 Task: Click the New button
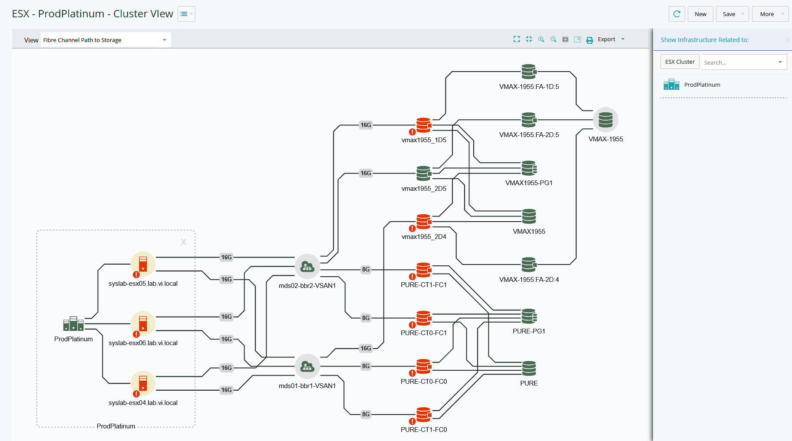pos(700,14)
